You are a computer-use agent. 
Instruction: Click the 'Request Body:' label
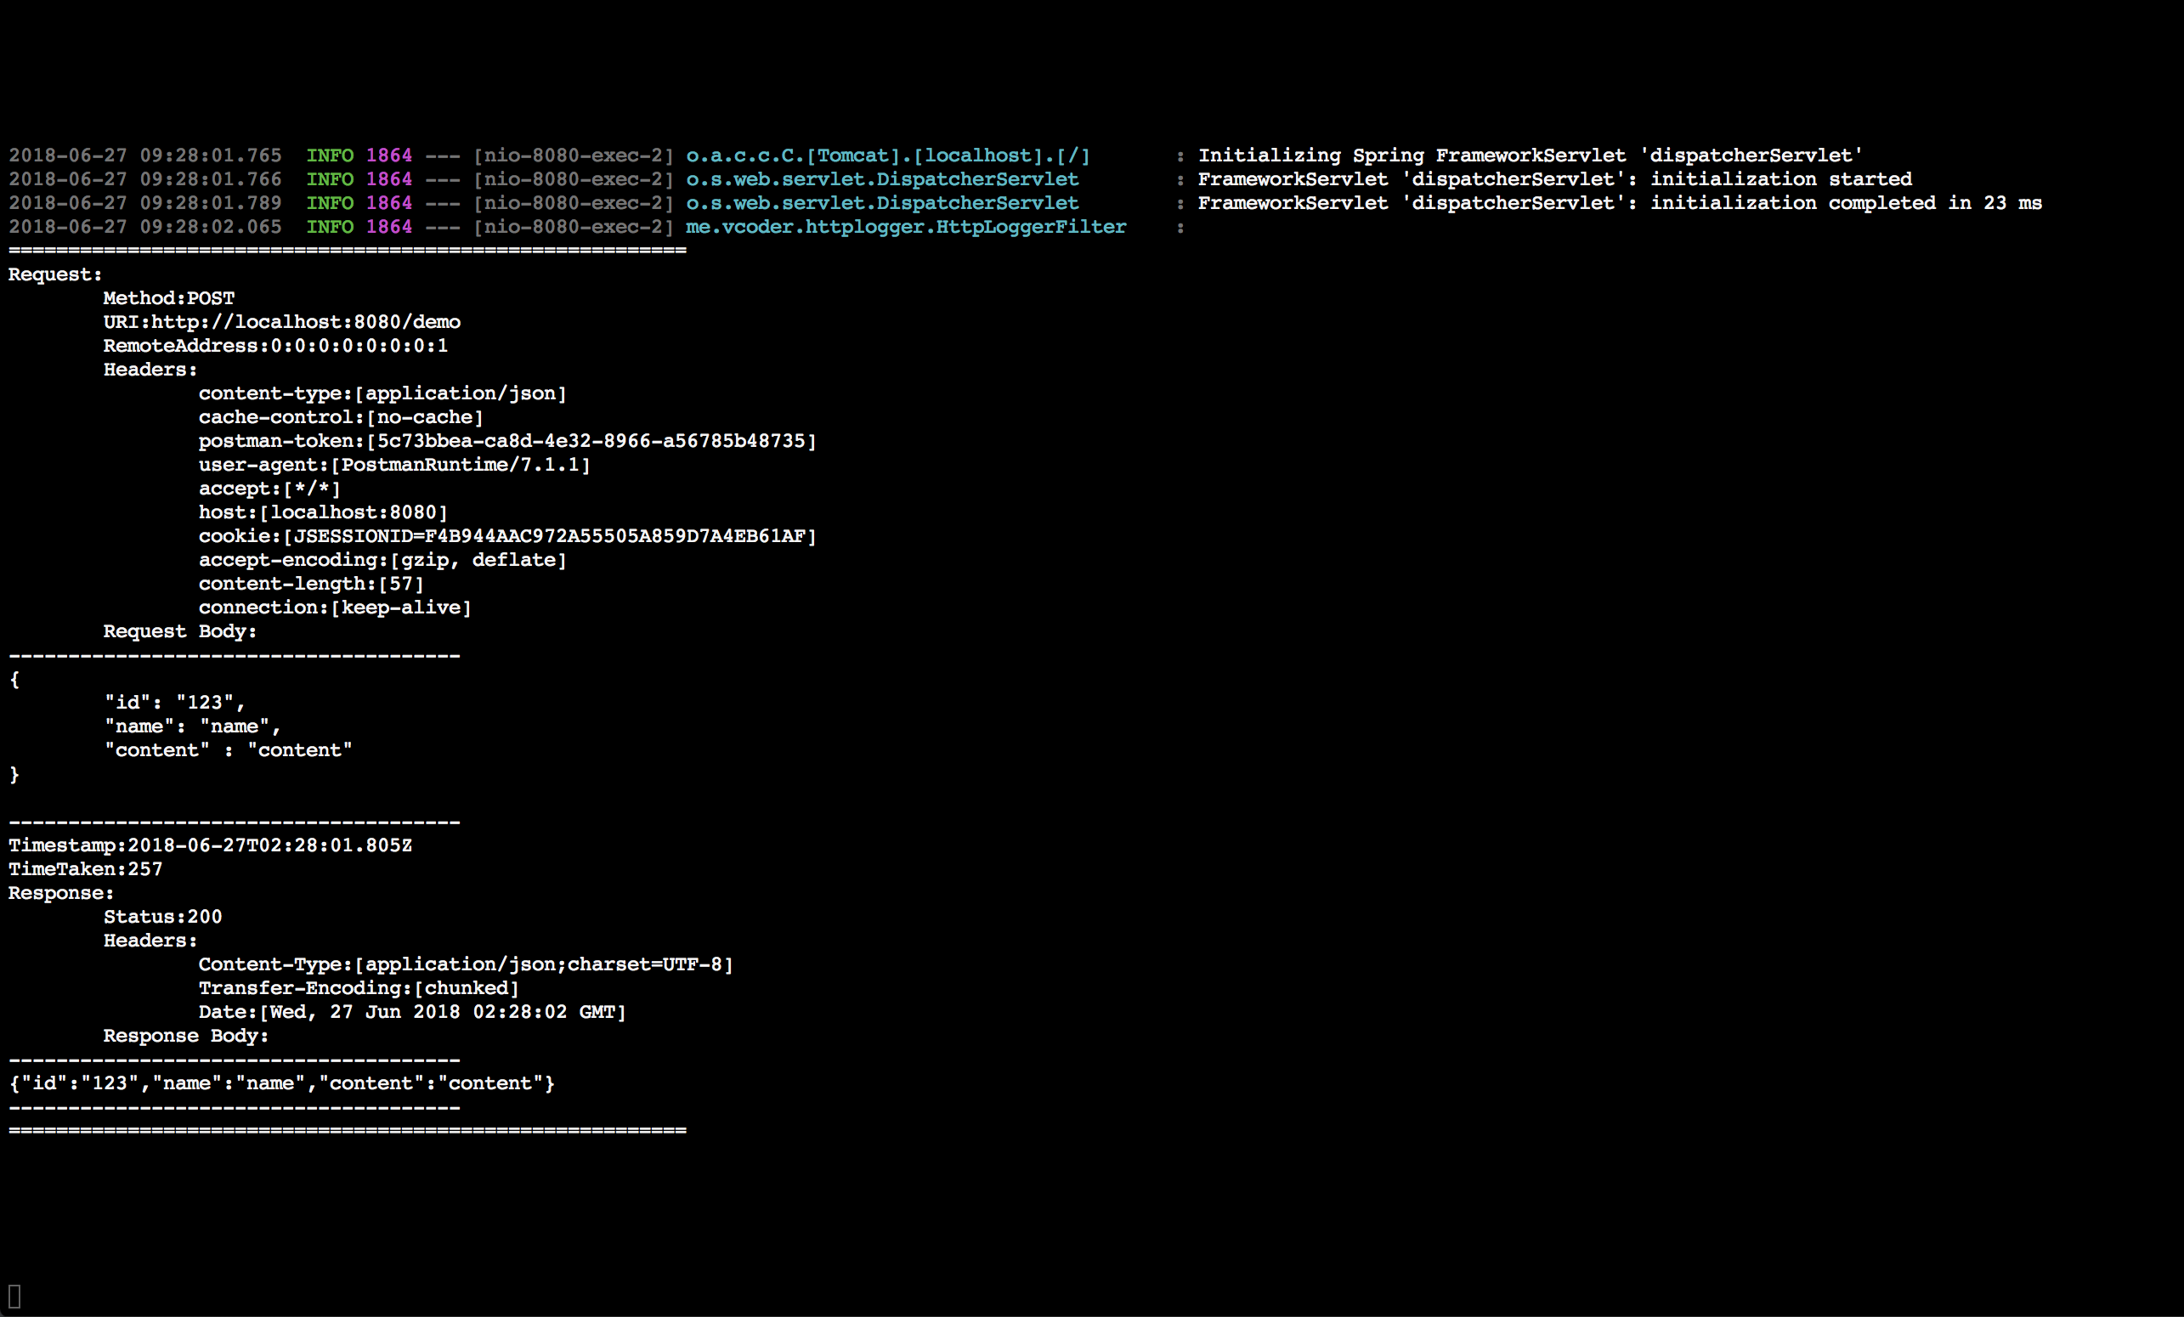click(x=179, y=631)
